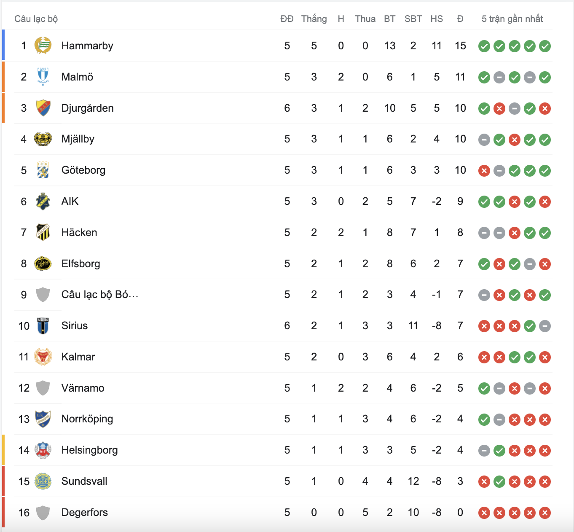The height and width of the screenshot is (532, 574).
Task: Click the Djurgården club badge
Action: tap(43, 108)
